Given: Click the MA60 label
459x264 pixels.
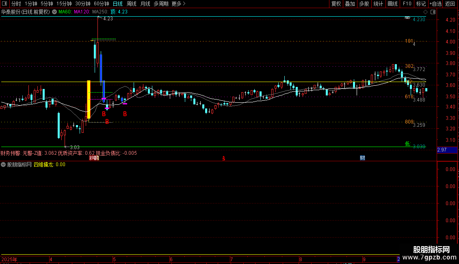Looking at the screenshot, I should coord(65,12).
